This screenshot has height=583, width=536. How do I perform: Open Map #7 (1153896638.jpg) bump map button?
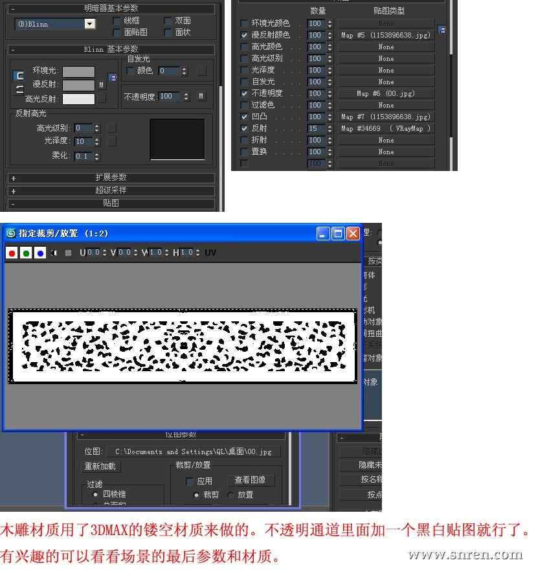386,117
